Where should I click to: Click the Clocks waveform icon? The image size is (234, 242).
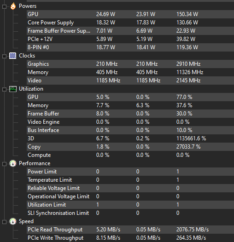pyautogui.click(x=13, y=56)
